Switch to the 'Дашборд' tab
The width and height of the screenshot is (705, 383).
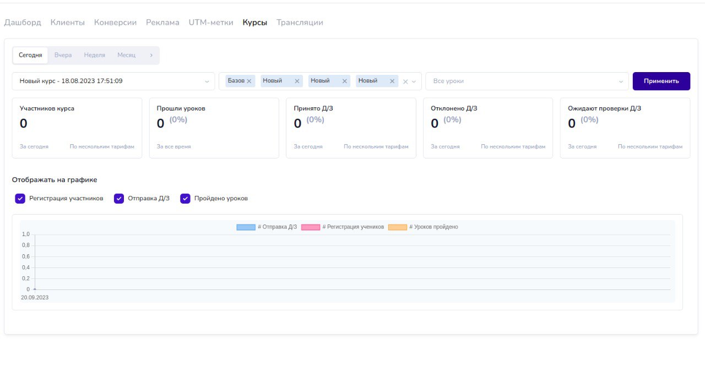[23, 23]
